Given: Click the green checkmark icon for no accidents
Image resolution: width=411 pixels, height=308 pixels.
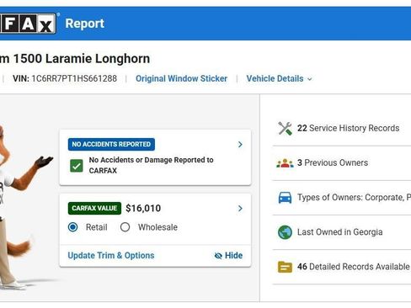Looking at the screenshot, I should pos(77,166).
